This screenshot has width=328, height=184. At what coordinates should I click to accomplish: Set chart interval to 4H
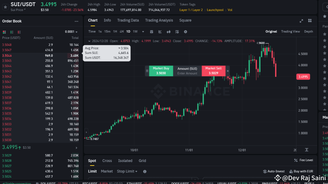coord(122,32)
